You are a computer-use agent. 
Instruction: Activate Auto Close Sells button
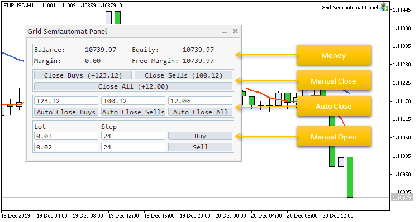pyautogui.click(x=133, y=112)
